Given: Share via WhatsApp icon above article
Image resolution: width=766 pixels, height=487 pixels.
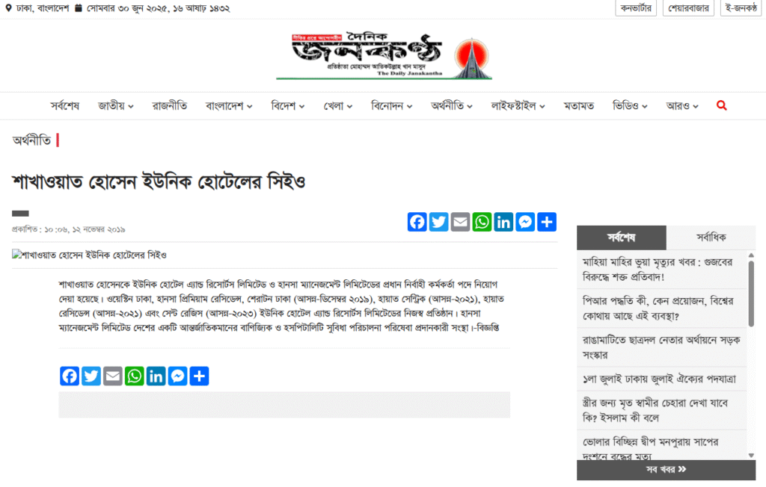Looking at the screenshot, I should pos(482,222).
